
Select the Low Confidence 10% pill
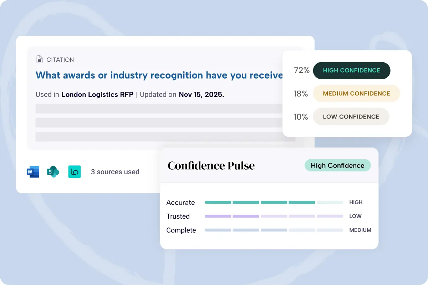point(351,117)
